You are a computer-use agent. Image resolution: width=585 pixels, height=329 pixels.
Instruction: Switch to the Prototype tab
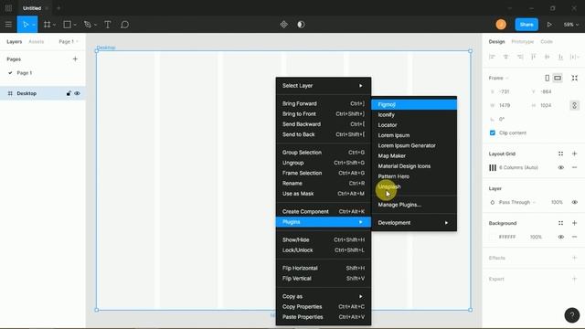(522, 41)
